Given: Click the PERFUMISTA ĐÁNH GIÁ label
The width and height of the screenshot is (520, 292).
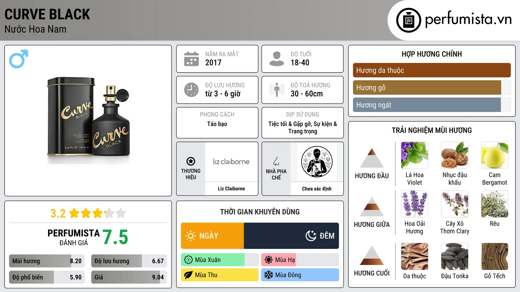Looking at the screenshot, I should 74,237.
